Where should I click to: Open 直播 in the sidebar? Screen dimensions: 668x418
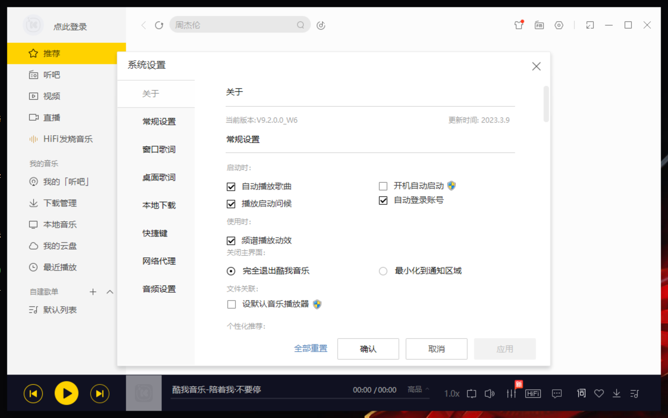(67, 118)
